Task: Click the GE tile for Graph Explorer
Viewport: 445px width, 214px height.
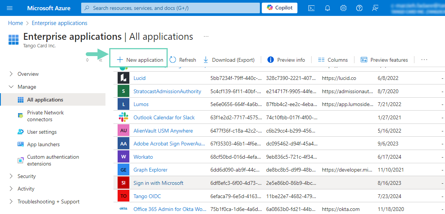Action: (x=123, y=170)
